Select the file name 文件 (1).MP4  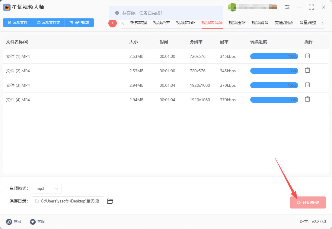(x=18, y=56)
